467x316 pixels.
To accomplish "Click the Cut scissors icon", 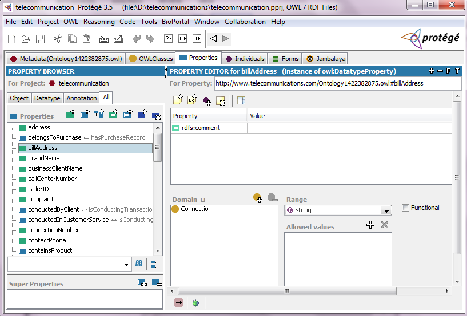I will coord(58,39).
